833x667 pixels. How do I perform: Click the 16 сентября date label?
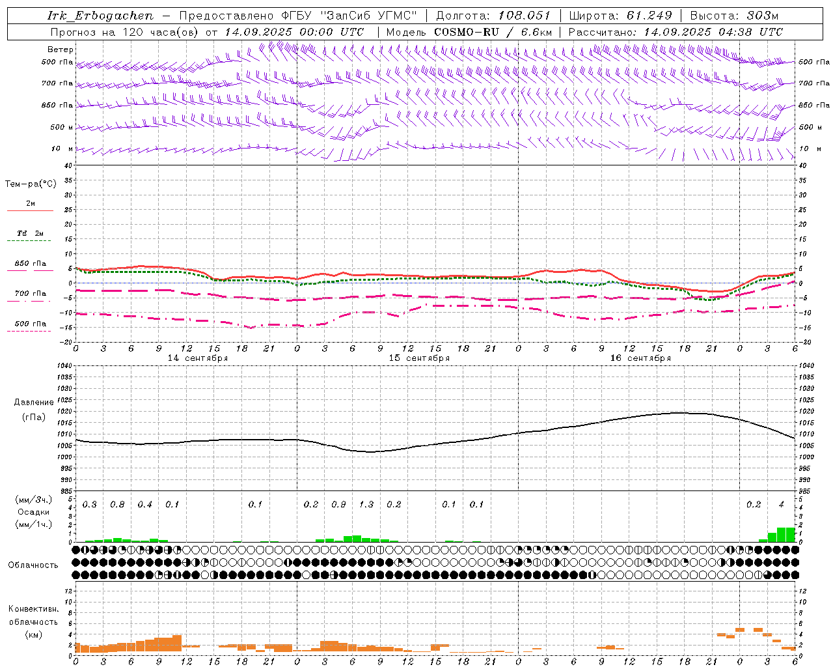pyautogui.click(x=640, y=358)
